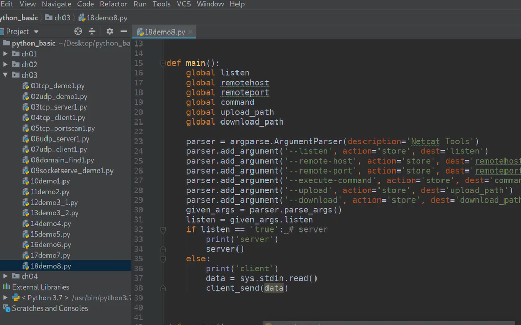Open the VCS menu
521x325 pixels.
184,4
